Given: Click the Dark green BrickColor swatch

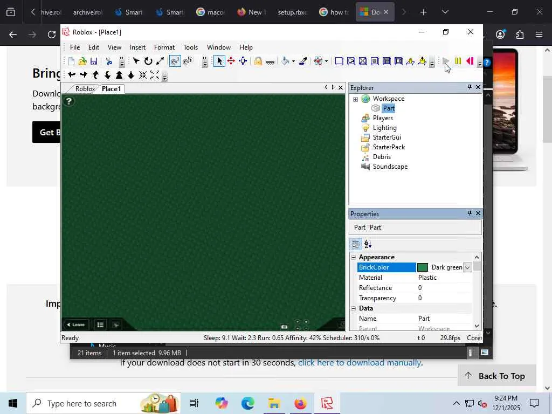Looking at the screenshot, I should [x=423, y=267].
